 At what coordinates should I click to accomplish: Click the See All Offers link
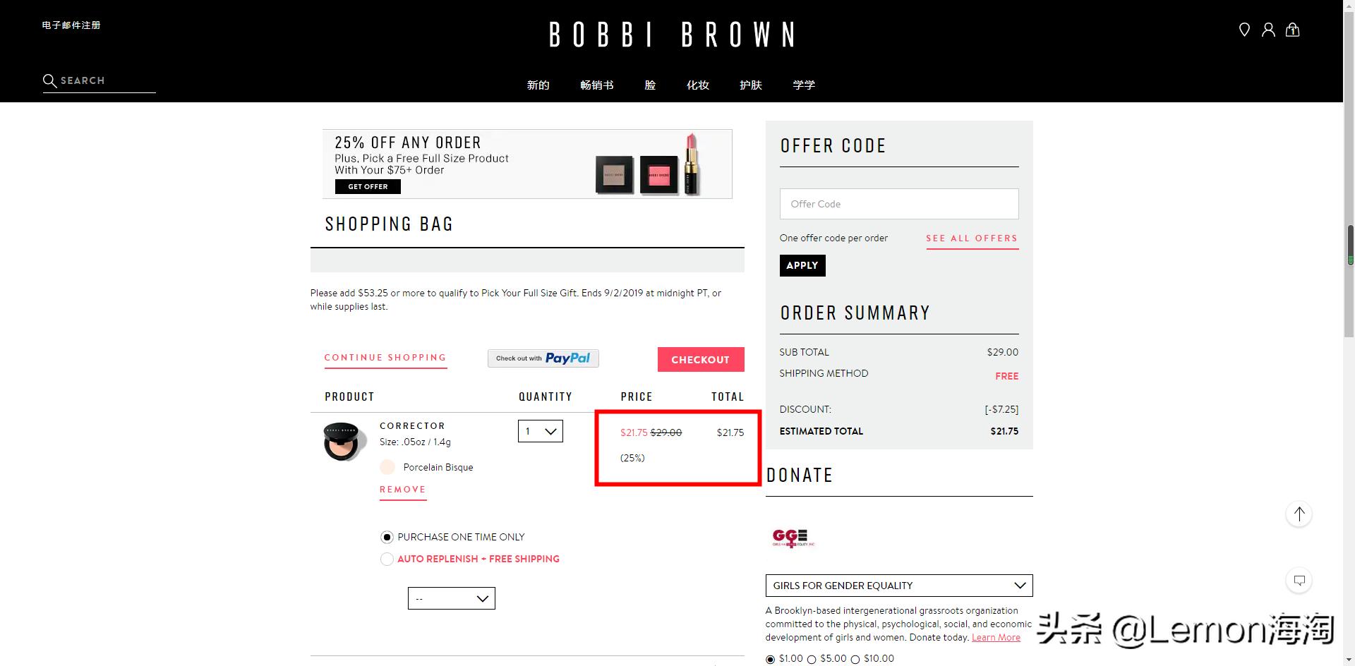pyautogui.click(x=972, y=238)
